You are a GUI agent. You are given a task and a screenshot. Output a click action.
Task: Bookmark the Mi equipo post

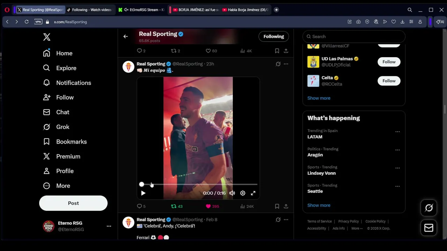(x=277, y=206)
